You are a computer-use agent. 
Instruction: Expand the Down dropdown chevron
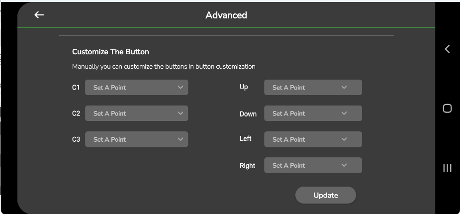click(x=344, y=113)
